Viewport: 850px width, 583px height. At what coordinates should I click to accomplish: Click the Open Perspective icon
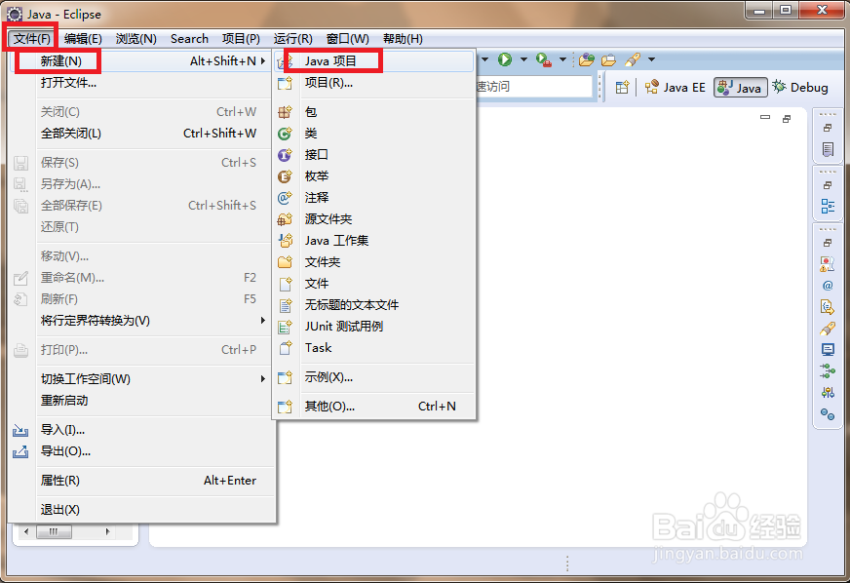pyautogui.click(x=622, y=87)
